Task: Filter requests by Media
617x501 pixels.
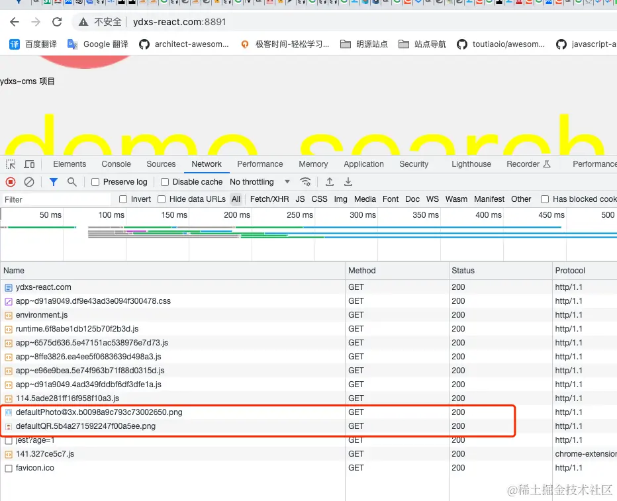Action: tap(365, 199)
